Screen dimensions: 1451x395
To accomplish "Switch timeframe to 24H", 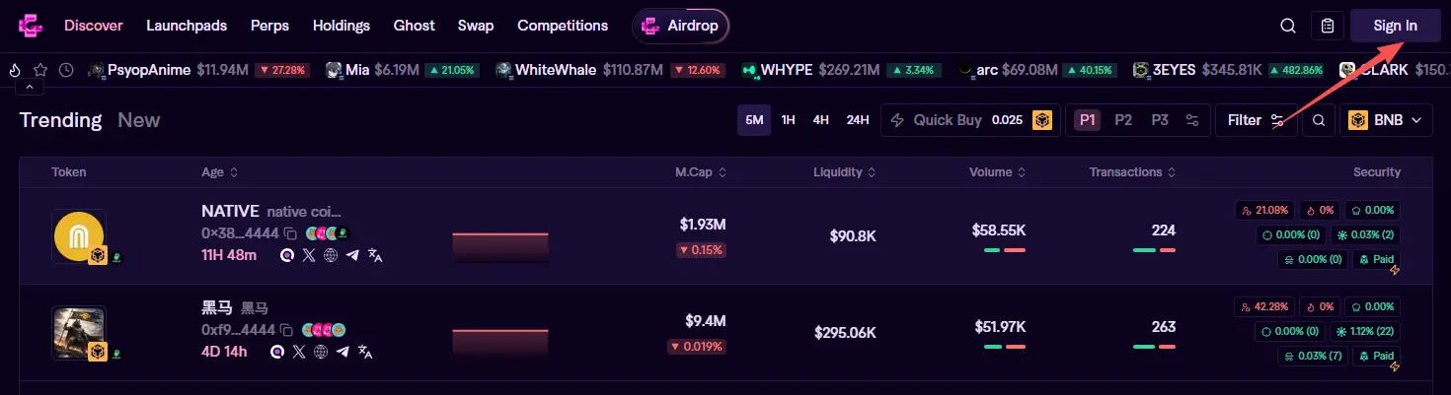I will coord(858,120).
